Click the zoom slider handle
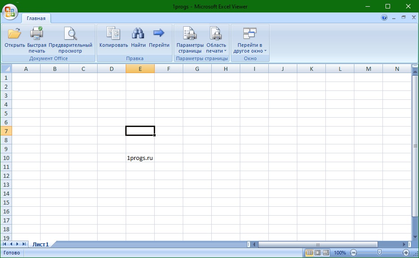The width and height of the screenshot is (419, 258). [x=379, y=252]
